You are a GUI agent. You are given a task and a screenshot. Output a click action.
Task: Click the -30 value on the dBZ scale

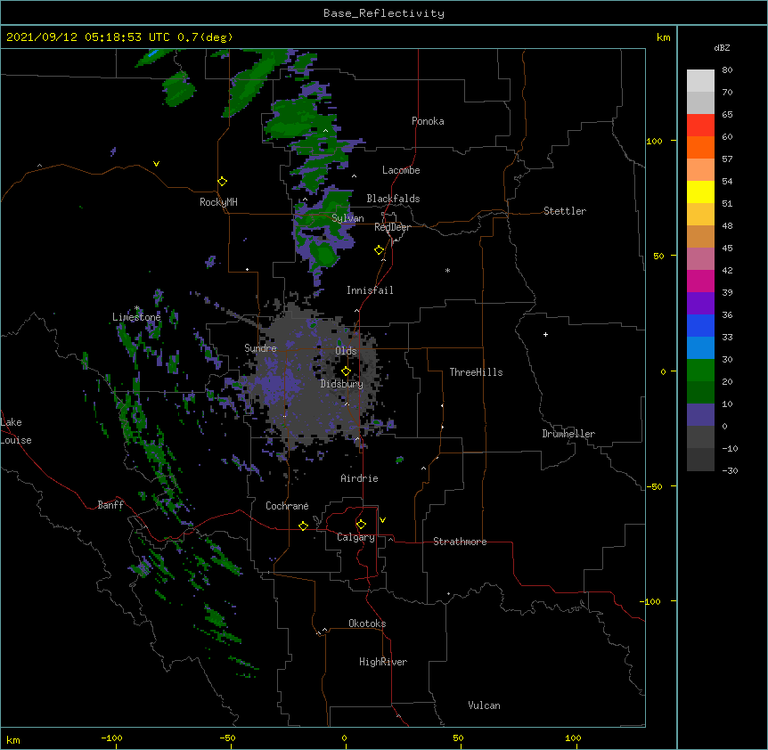pyautogui.click(x=730, y=470)
